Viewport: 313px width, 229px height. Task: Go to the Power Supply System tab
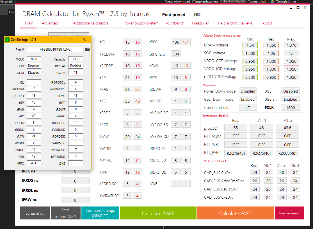[x=141, y=23]
